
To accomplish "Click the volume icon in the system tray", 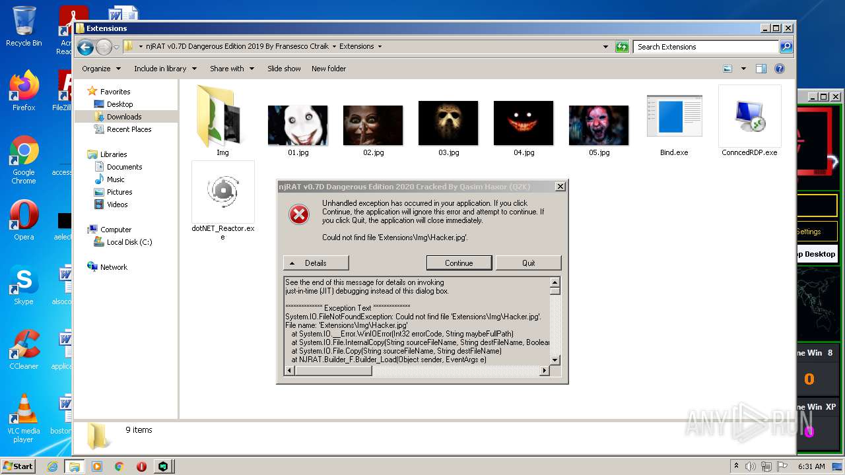I will pyautogui.click(x=751, y=466).
